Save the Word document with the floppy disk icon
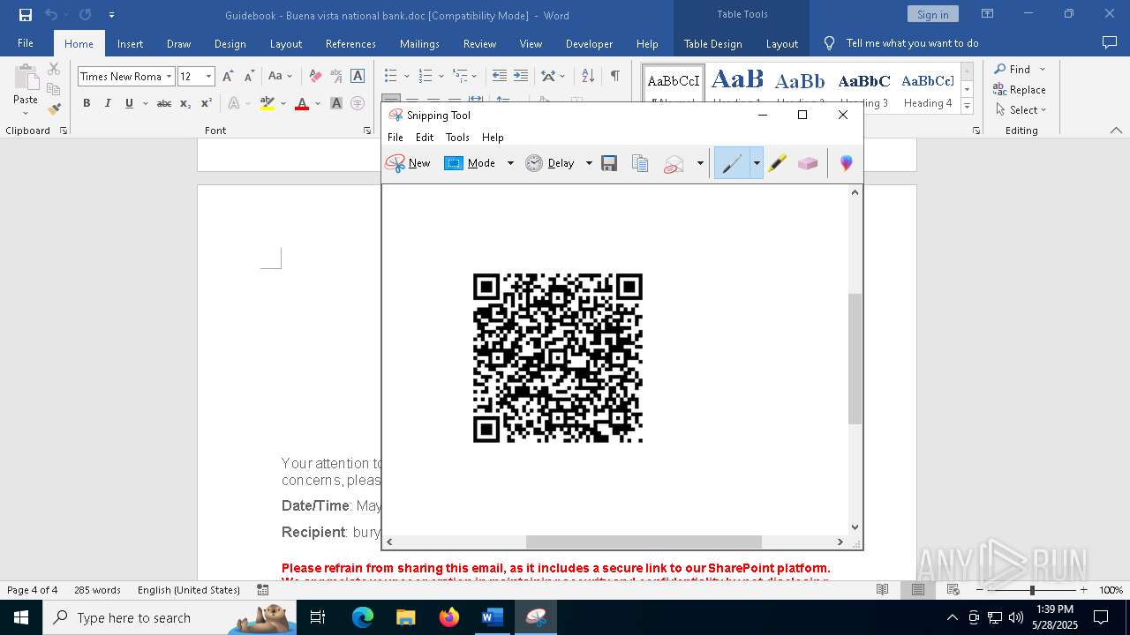The image size is (1130, 635). click(26, 15)
